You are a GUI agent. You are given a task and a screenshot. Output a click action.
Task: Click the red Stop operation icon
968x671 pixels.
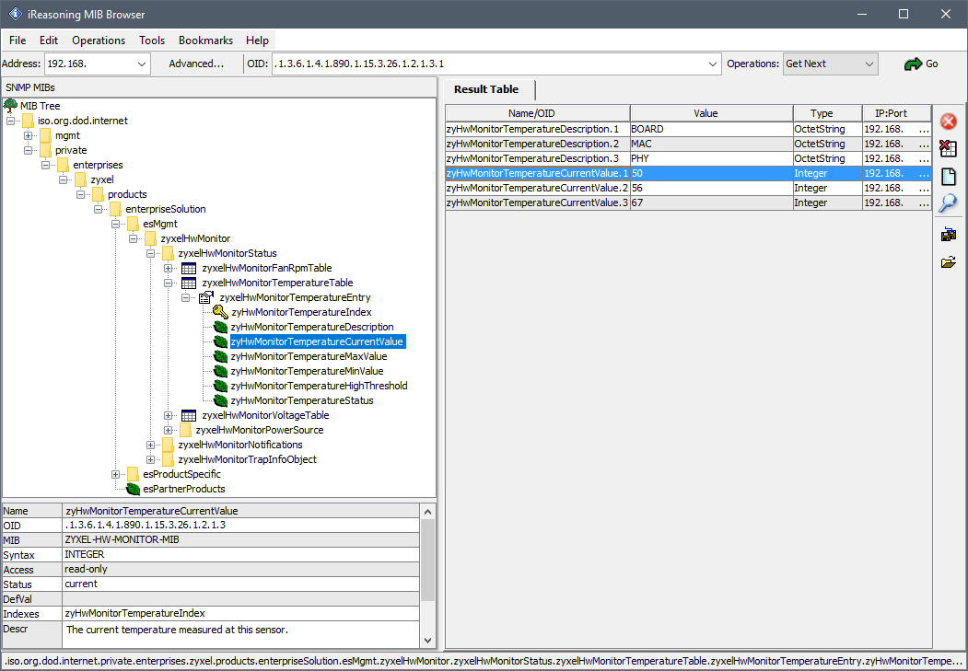coord(948,121)
